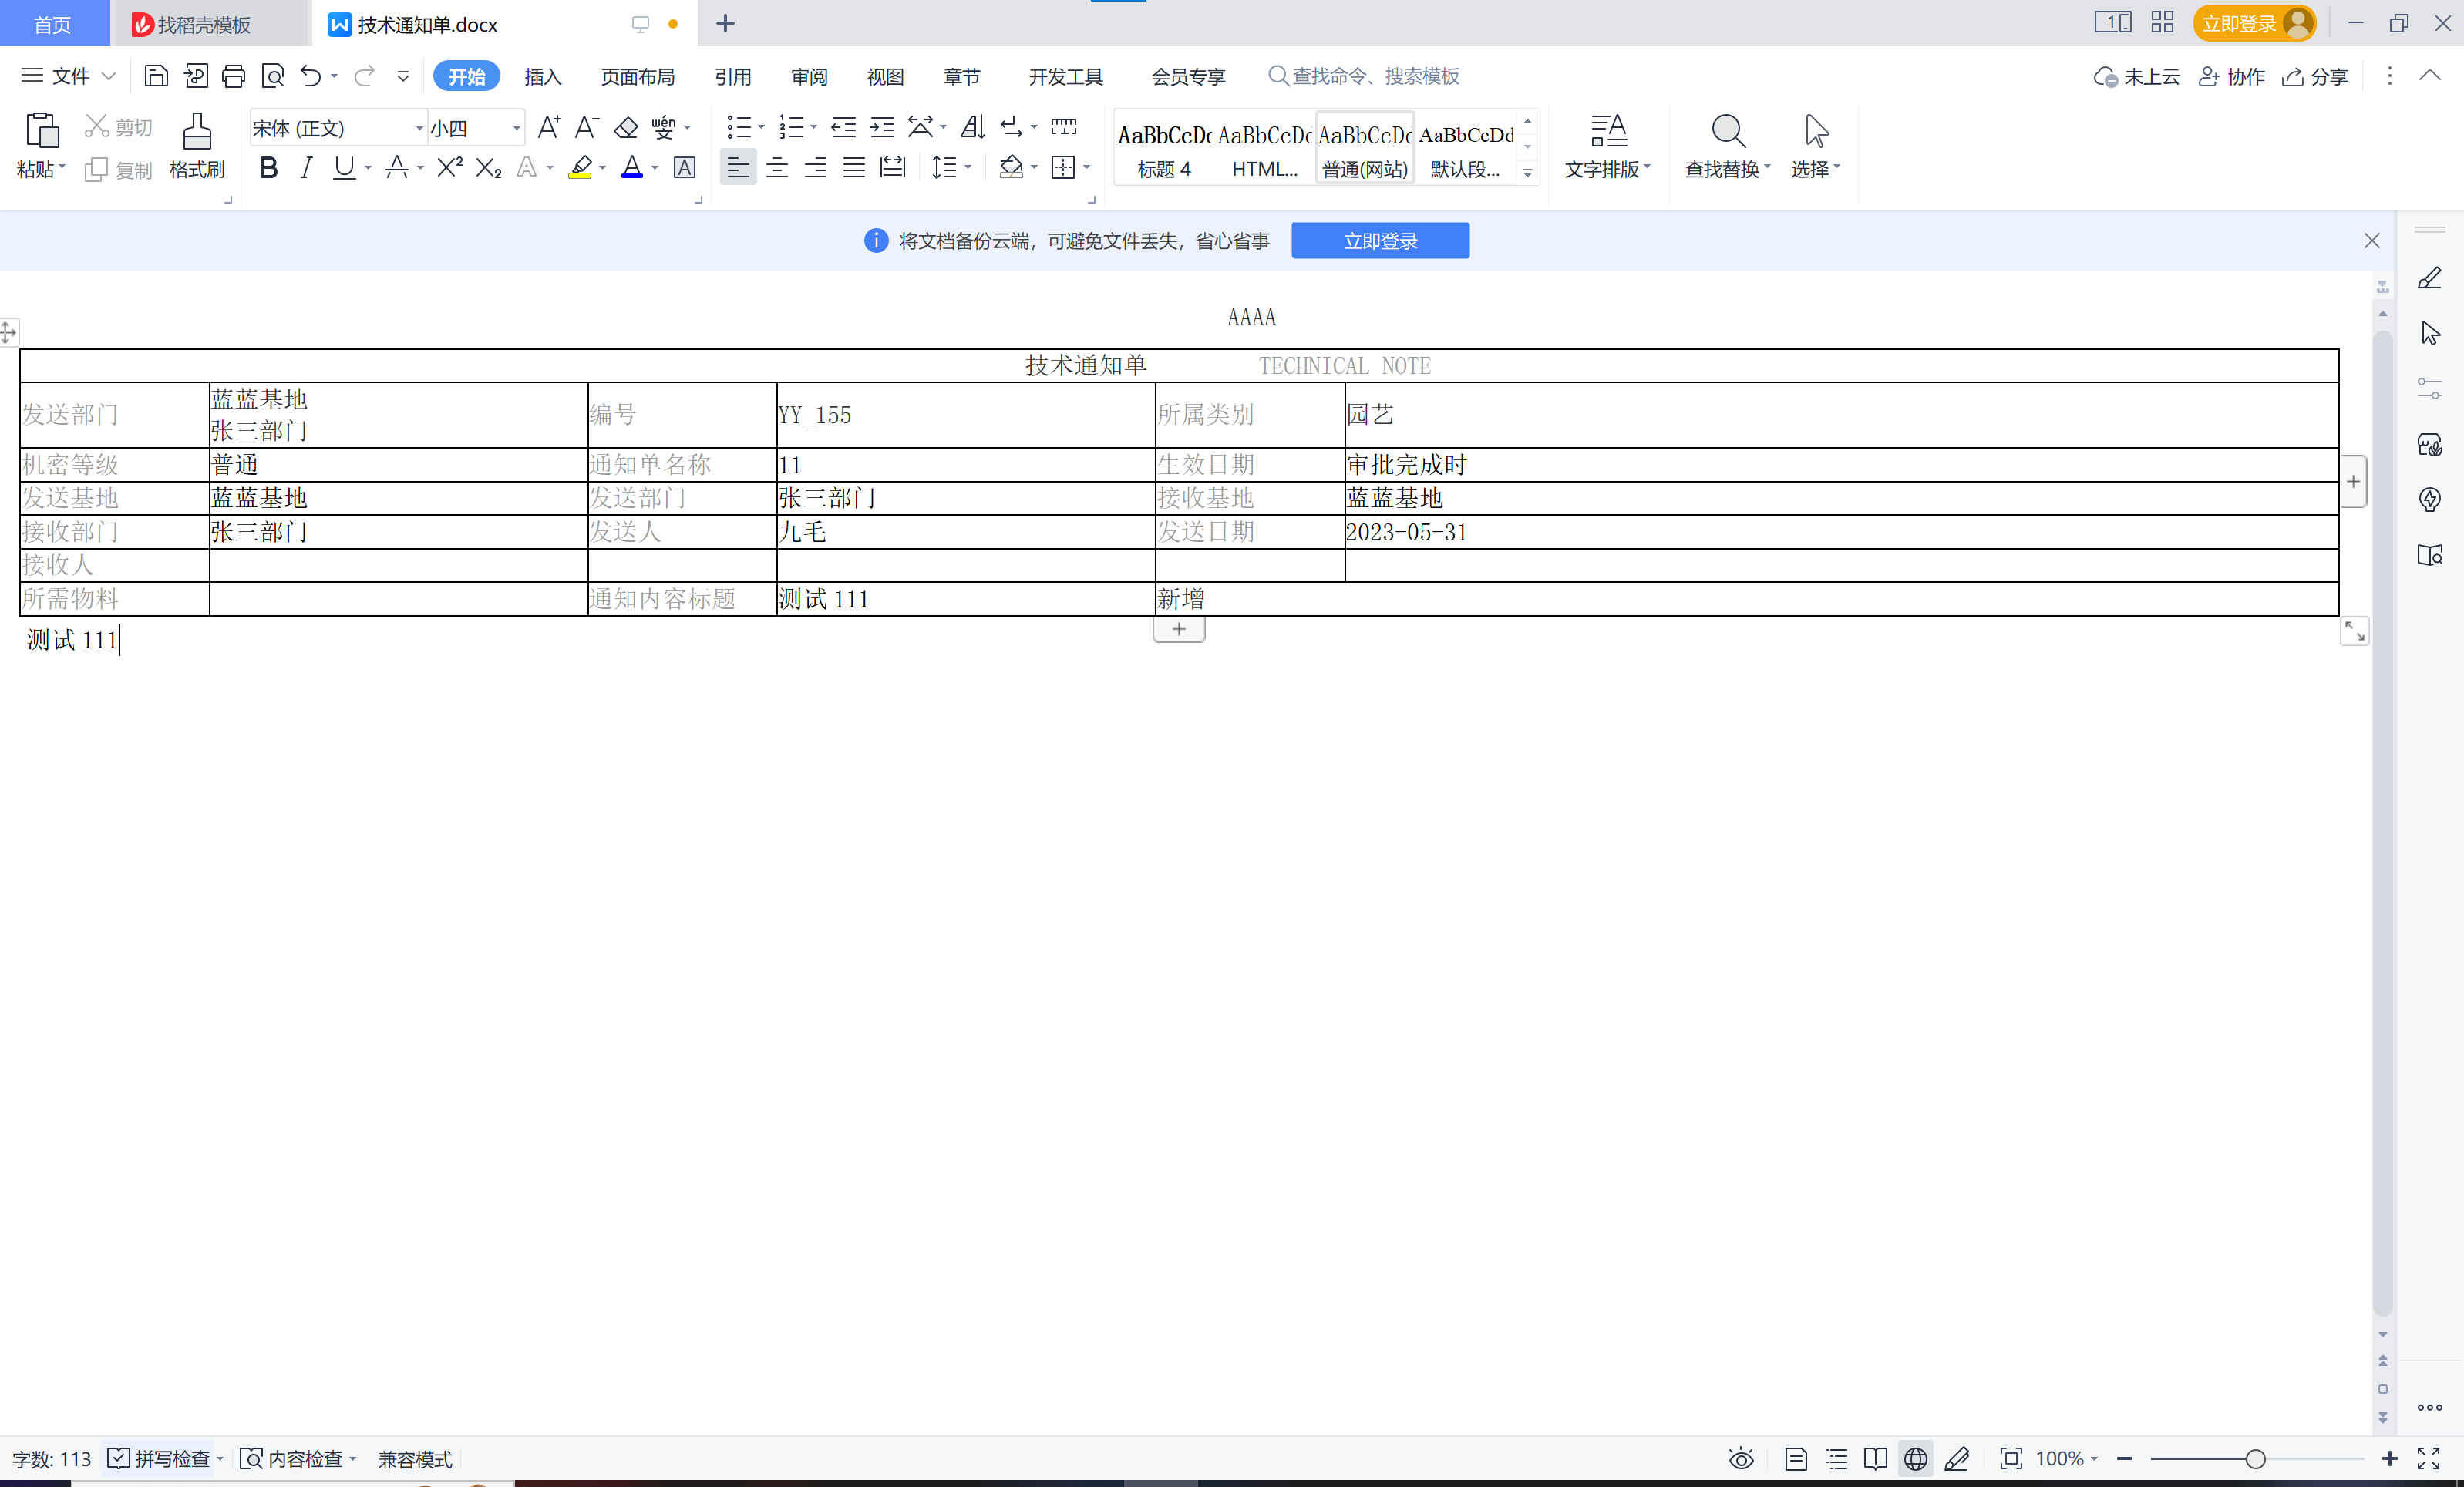Switch to the 插入 ribbon tab
This screenshot has width=2464, height=1487.
pyautogui.click(x=543, y=76)
